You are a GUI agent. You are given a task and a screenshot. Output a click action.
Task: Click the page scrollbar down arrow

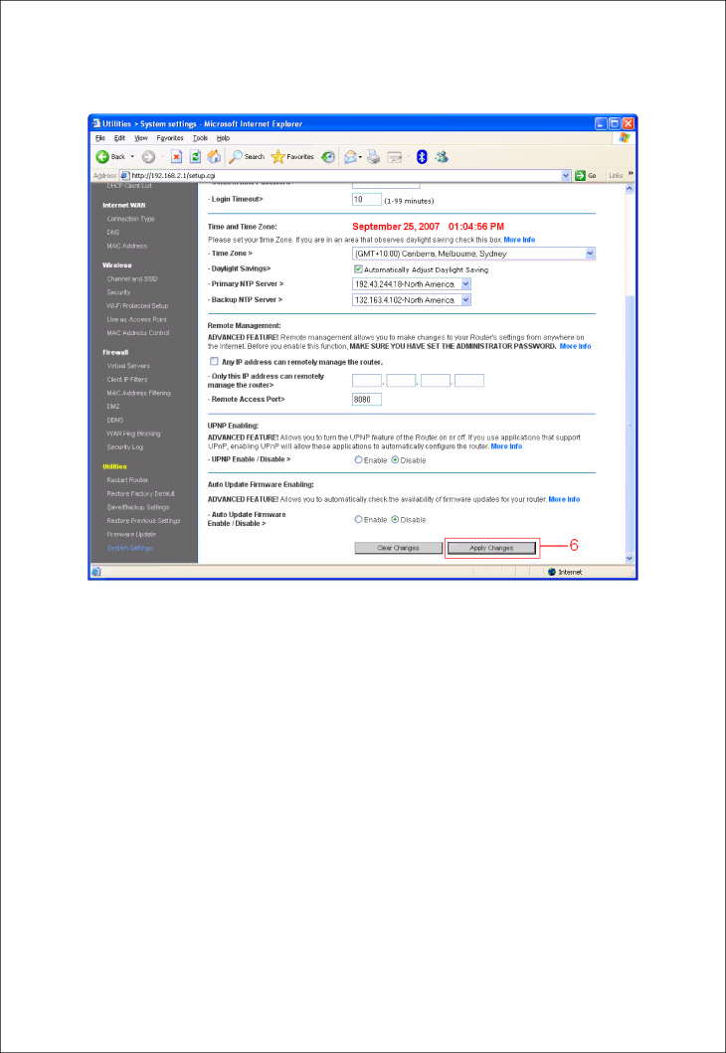click(630, 558)
